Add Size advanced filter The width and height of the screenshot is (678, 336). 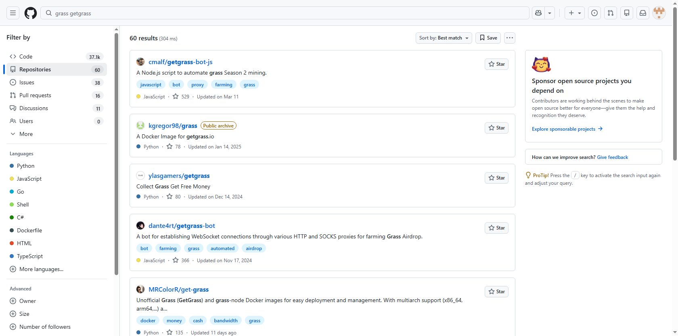coord(56,314)
